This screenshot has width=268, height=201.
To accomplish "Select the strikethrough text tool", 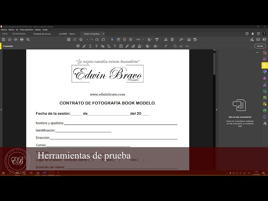I will pyautogui.click(x=96, y=46).
